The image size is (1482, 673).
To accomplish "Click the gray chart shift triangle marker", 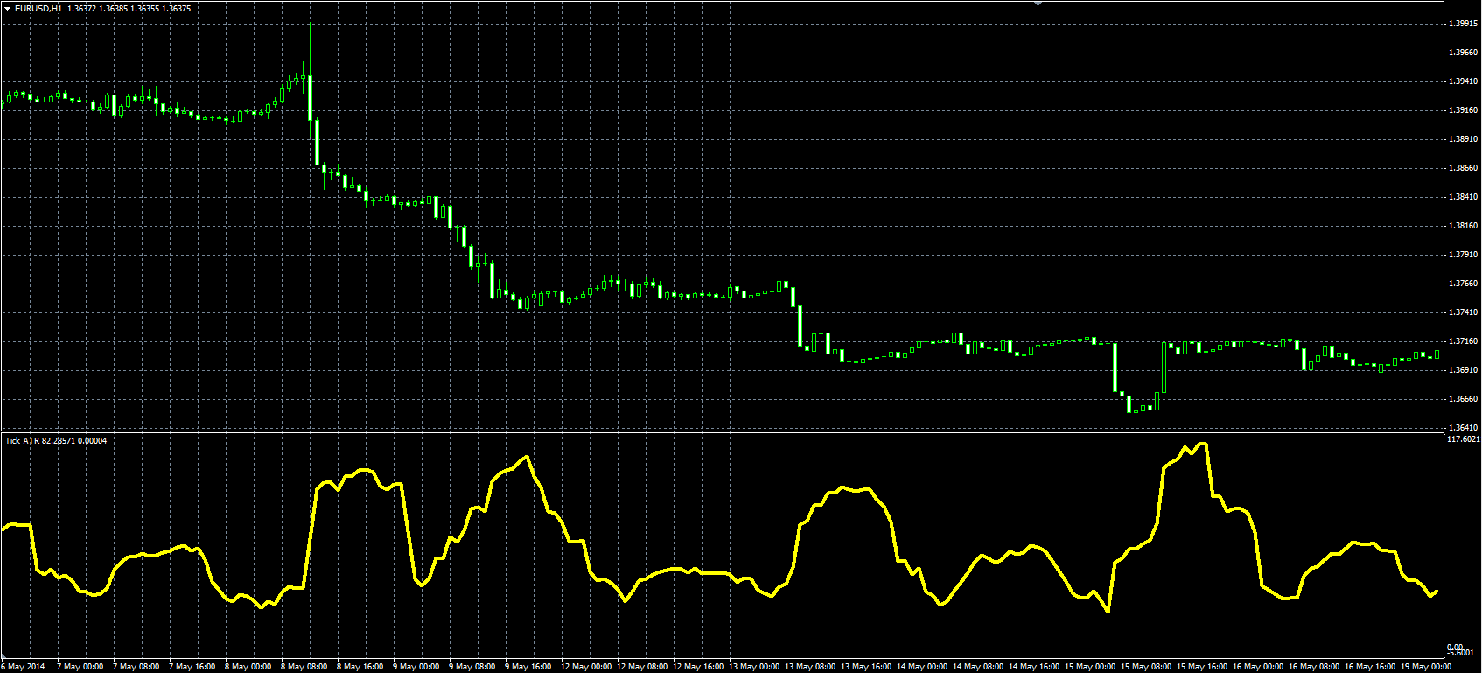I will [x=1038, y=4].
